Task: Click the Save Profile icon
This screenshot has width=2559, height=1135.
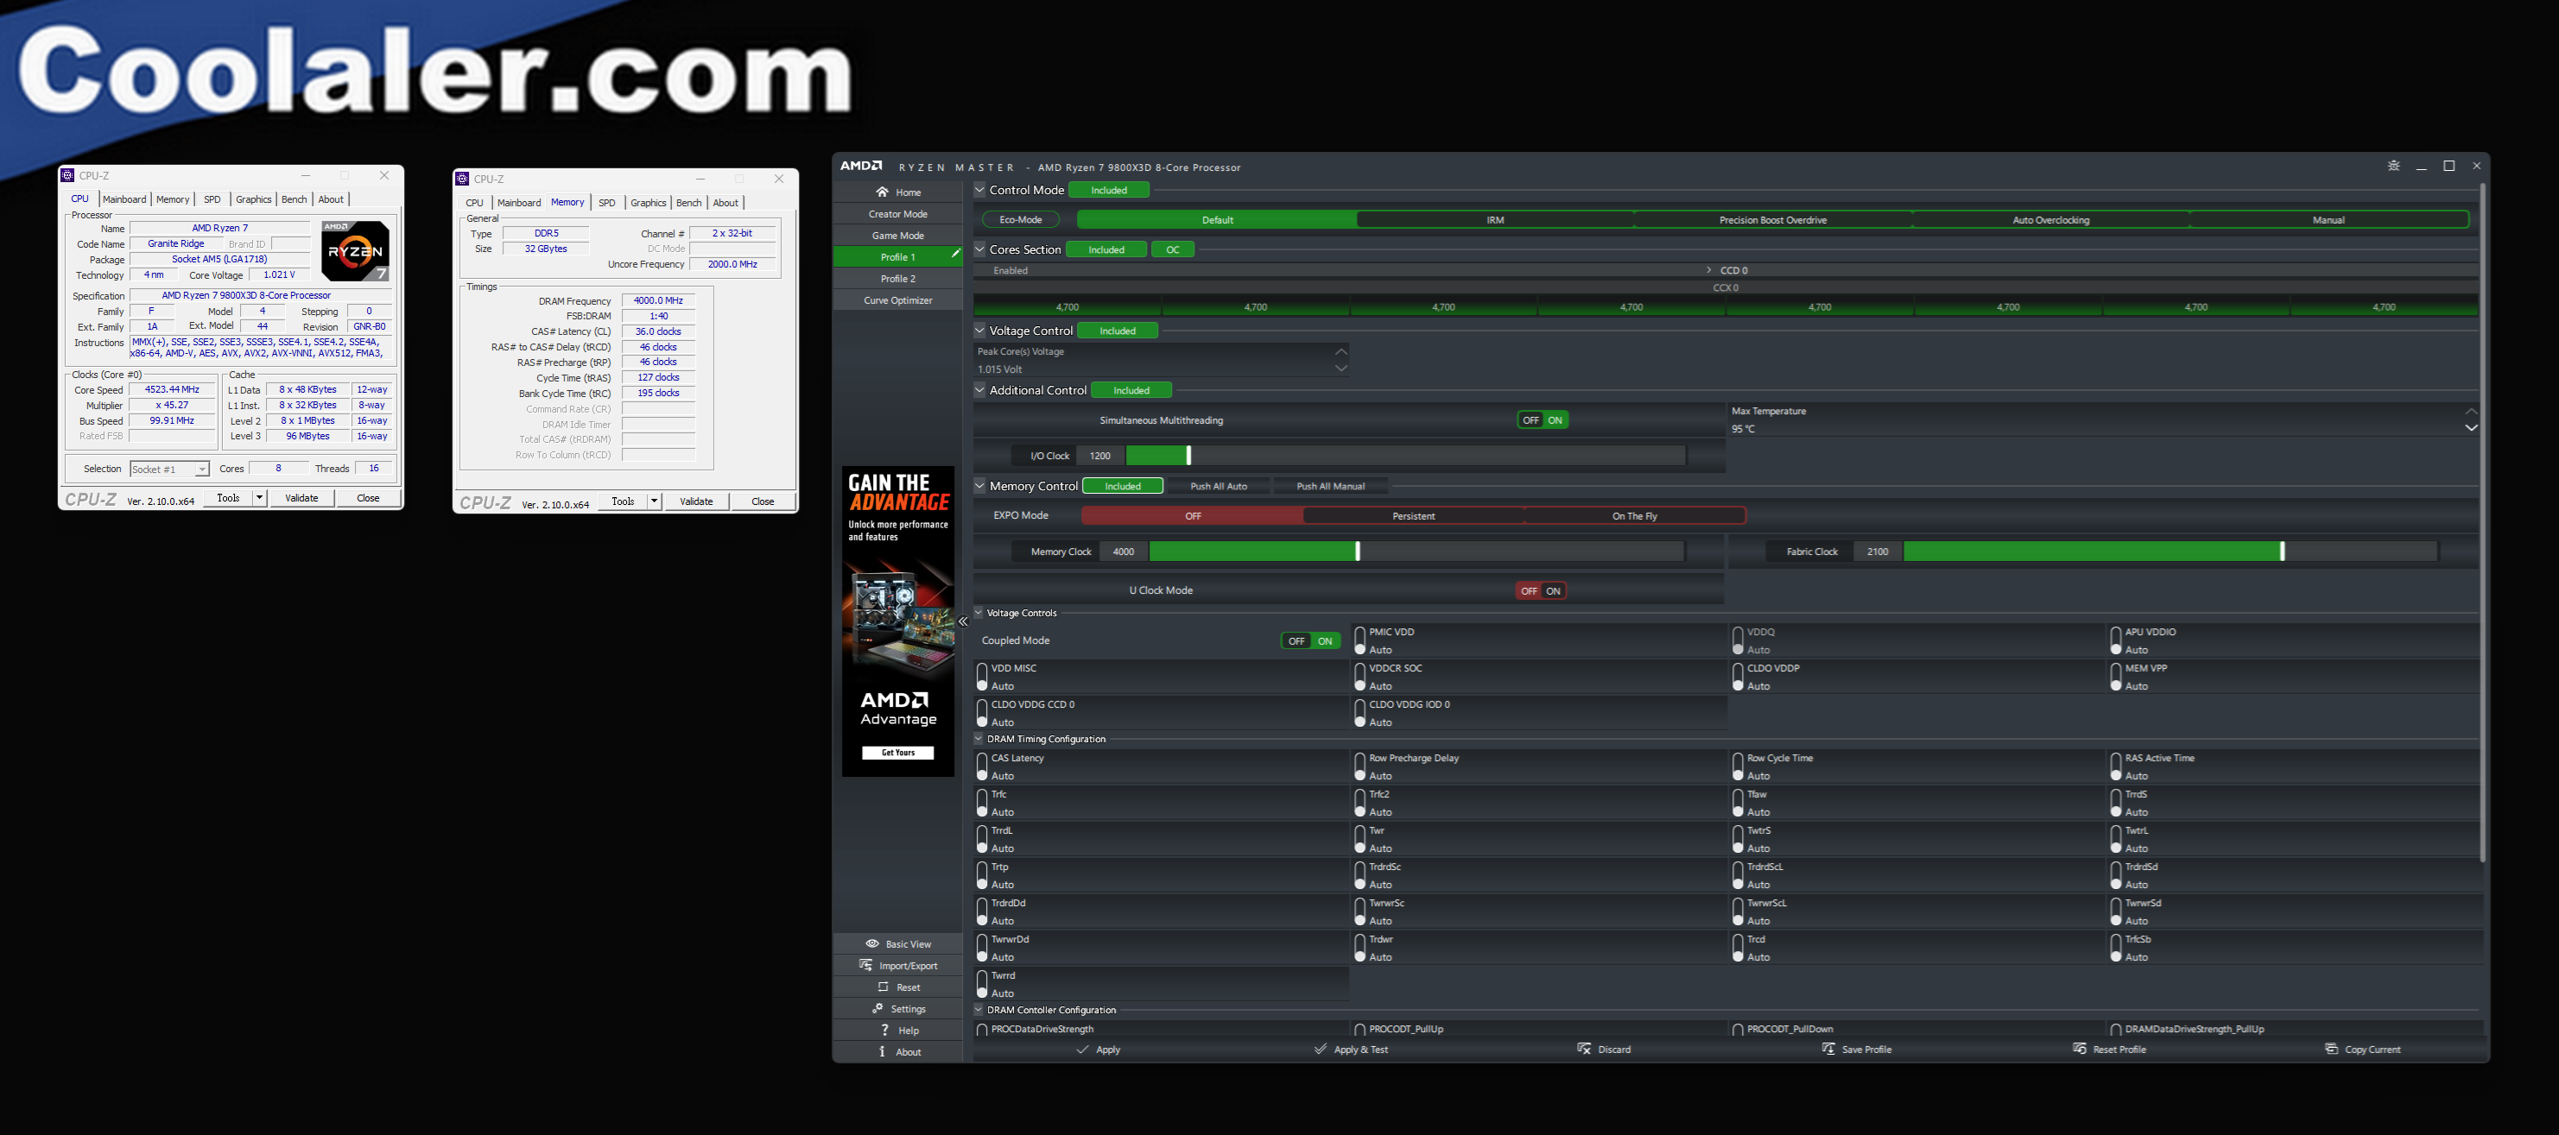Action: 1827,1049
